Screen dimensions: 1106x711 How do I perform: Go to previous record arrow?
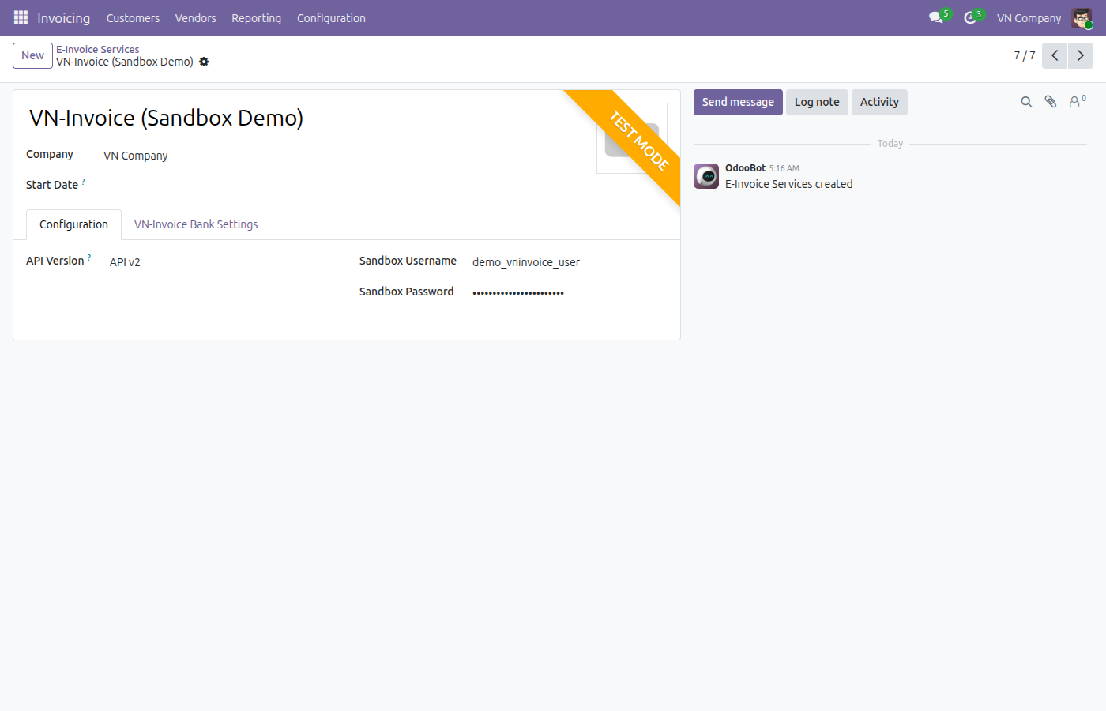(x=1055, y=55)
